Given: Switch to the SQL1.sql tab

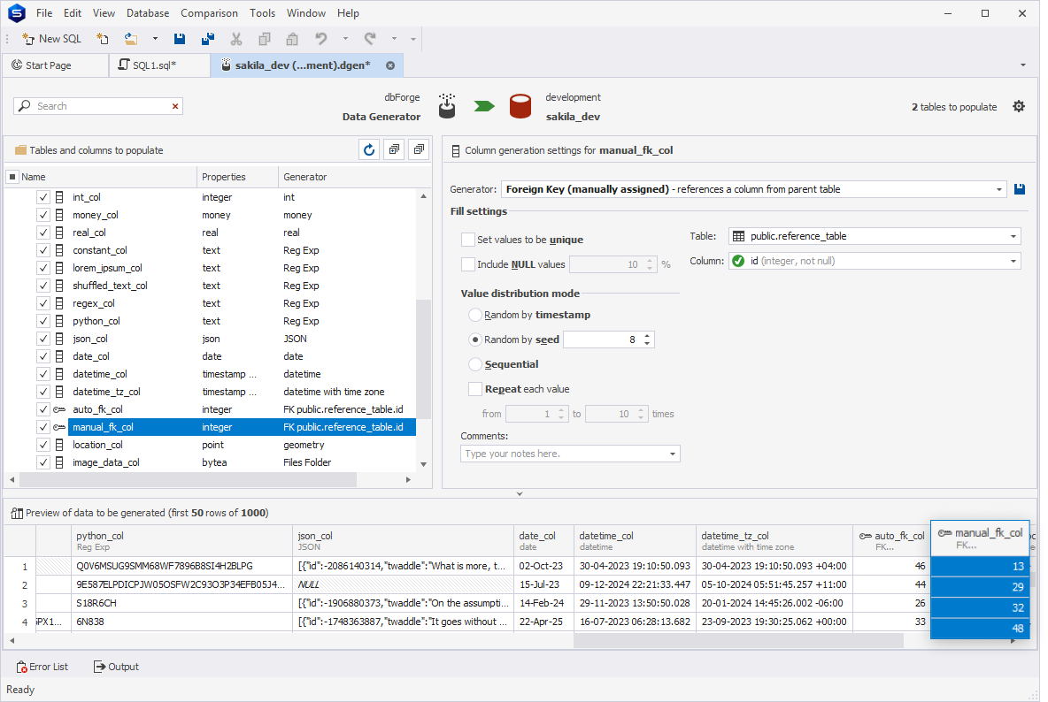Looking at the screenshot, I should (x=154, y=65).
